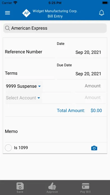Tap the Save disk icon
Image resolution: width=110 pixels, height=195 pixels.
(x=20, y=186)
